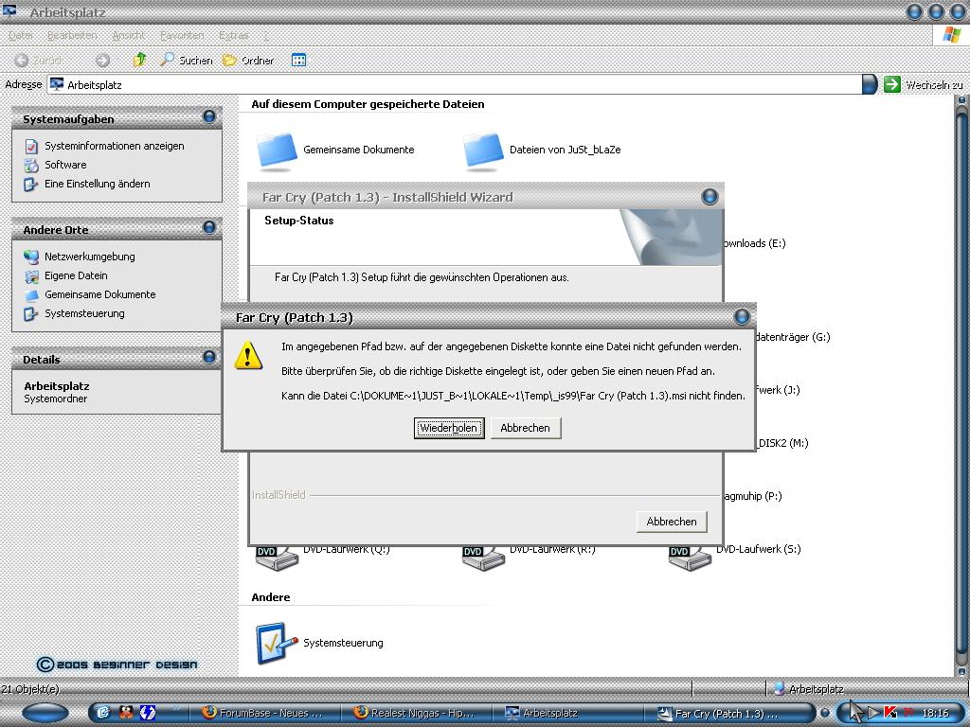Open the Bearbeiten menu
The image size is (970, 727).
(x=72, y=35)
